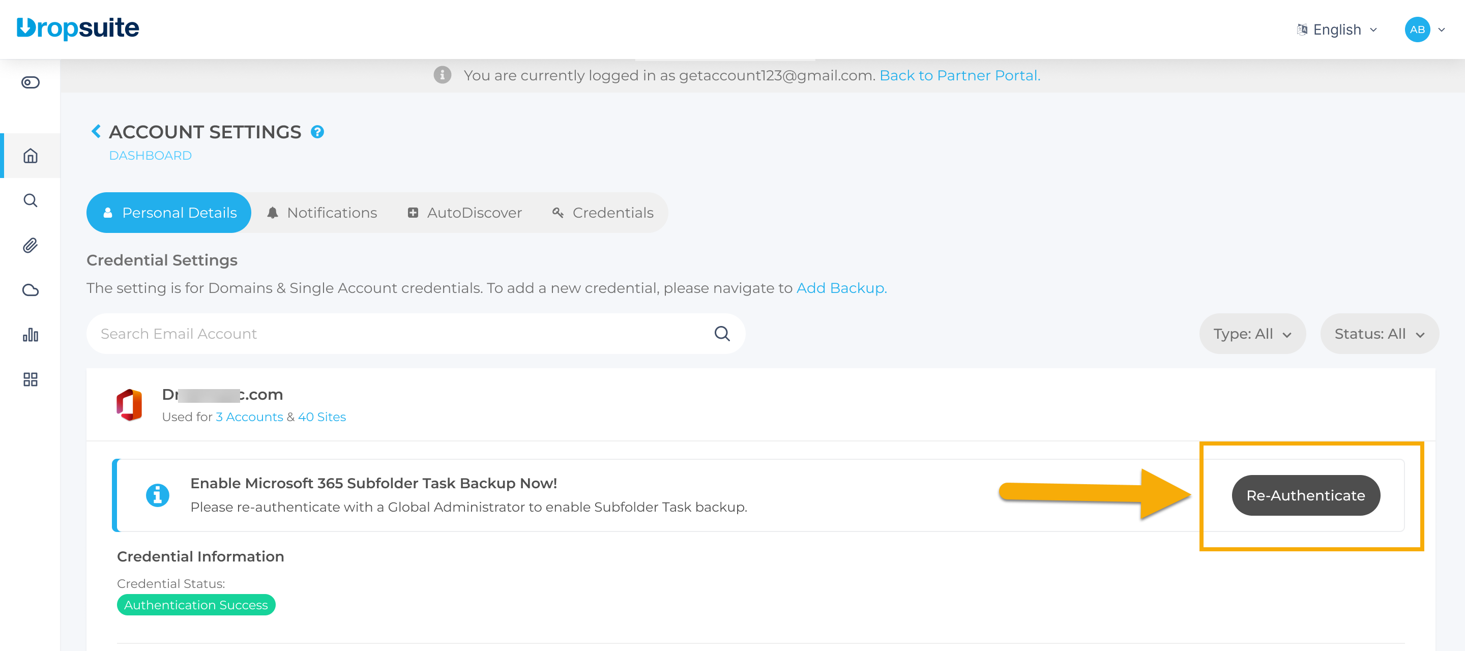Click the grid apps sidebar icon
Viewport: 1465px width, 651px height.
(30, 379)
